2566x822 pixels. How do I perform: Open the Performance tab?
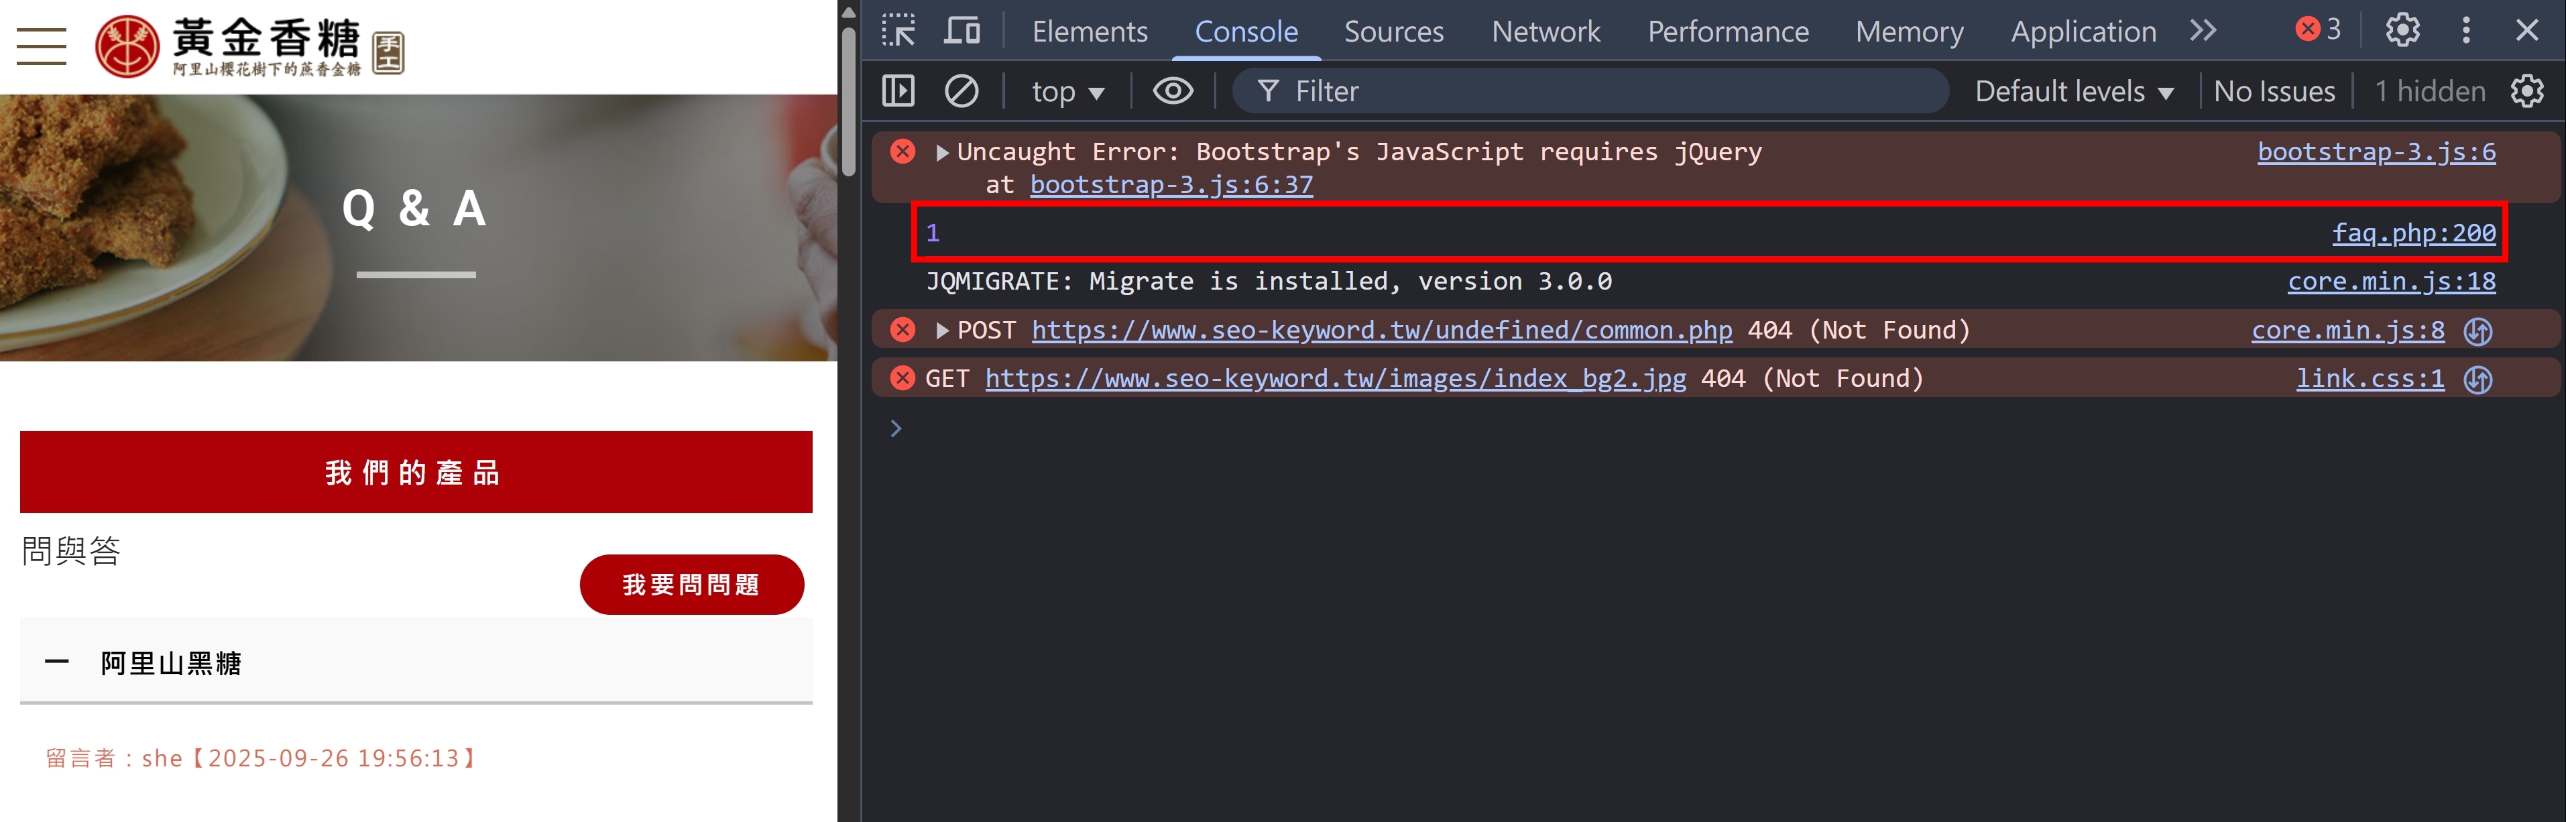(x=1729, y=31)
